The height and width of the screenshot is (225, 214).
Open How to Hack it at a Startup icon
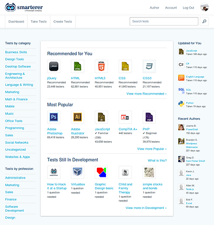click(x=53, y=172)
